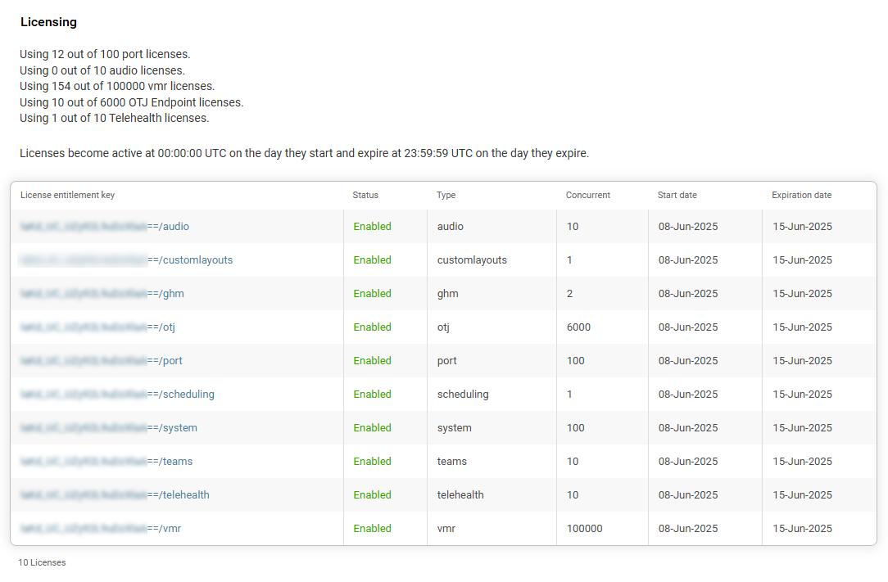
Task: Sort by Start date column header
Action: [x=677, y=196]
